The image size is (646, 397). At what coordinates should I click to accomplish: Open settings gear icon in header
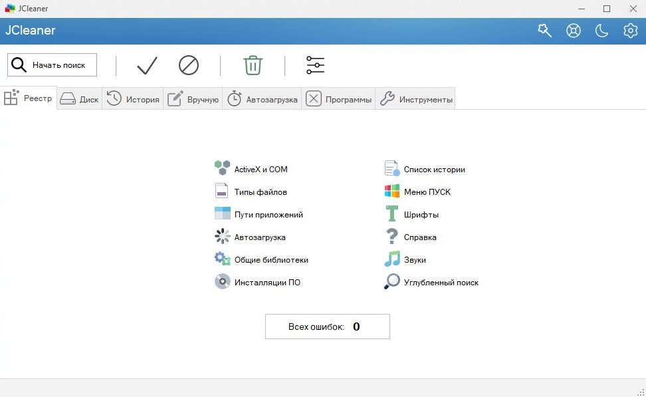[630, 31]
